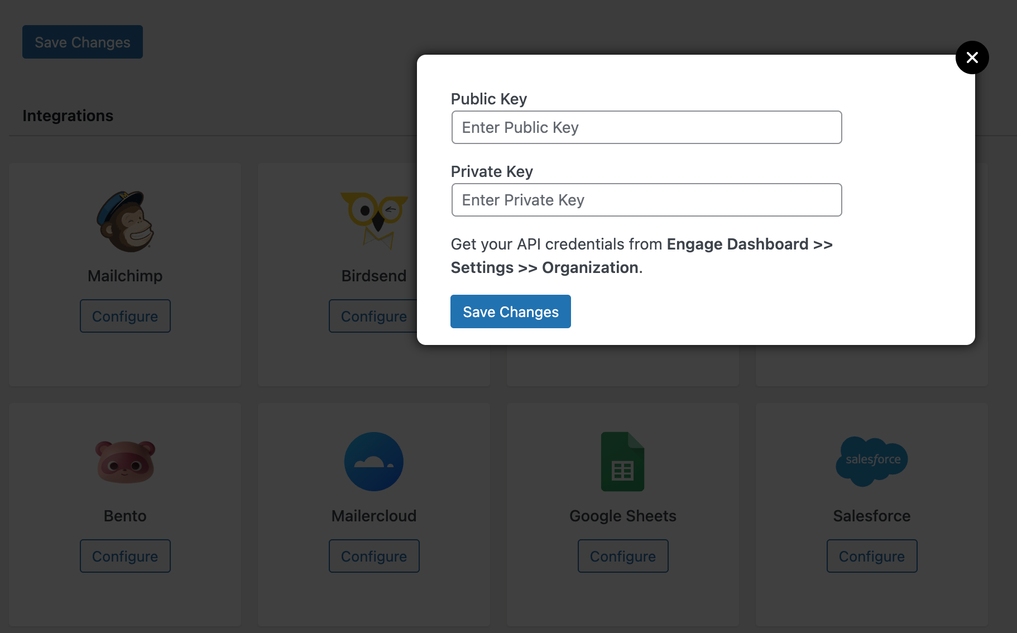
Task: Click the Bento bear icon
Action: pos(124,462)
